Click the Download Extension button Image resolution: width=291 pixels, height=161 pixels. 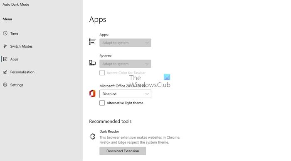[x=123, y=151]
